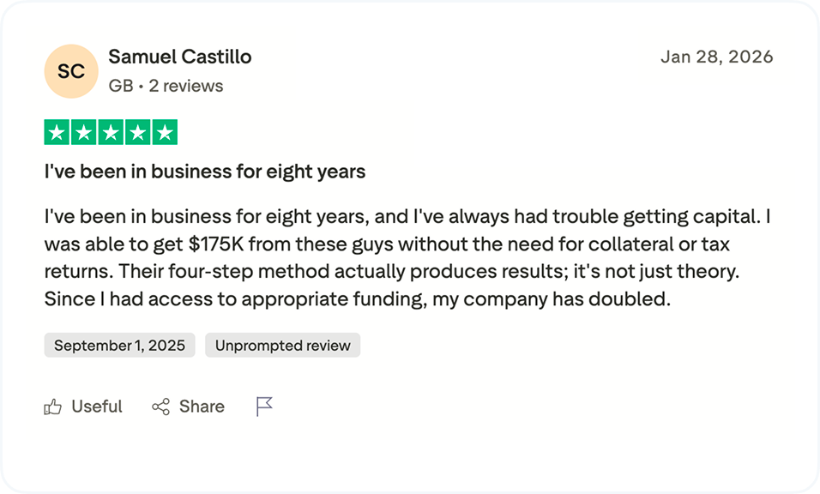Click the Share text label
The height and width of the screenshot is (494, 820).
[202, 407]
